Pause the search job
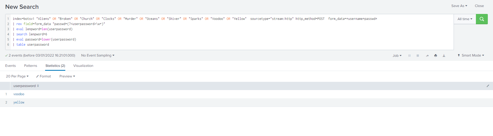Image resolution: width=493 pixels, height=136 pixels. (409, 55)
